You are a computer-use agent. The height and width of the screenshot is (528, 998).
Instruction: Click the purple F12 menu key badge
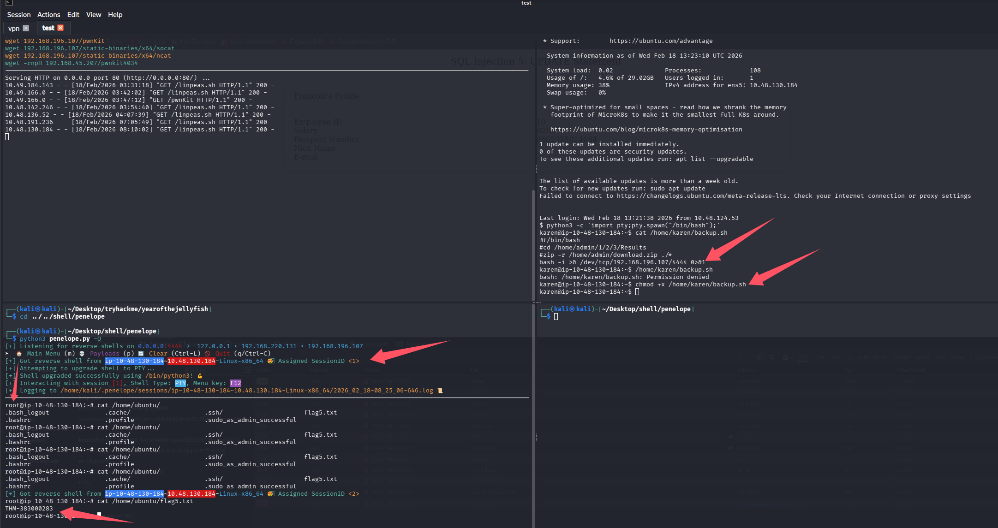(236, 383)
